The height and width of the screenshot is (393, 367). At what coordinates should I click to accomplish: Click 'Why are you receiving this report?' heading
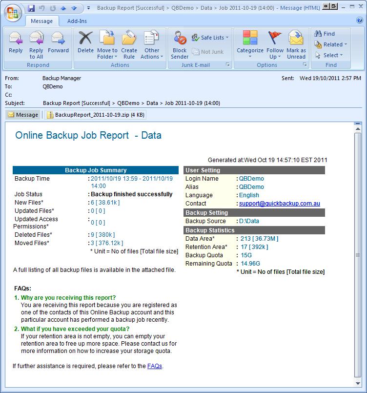click(68, 298)
